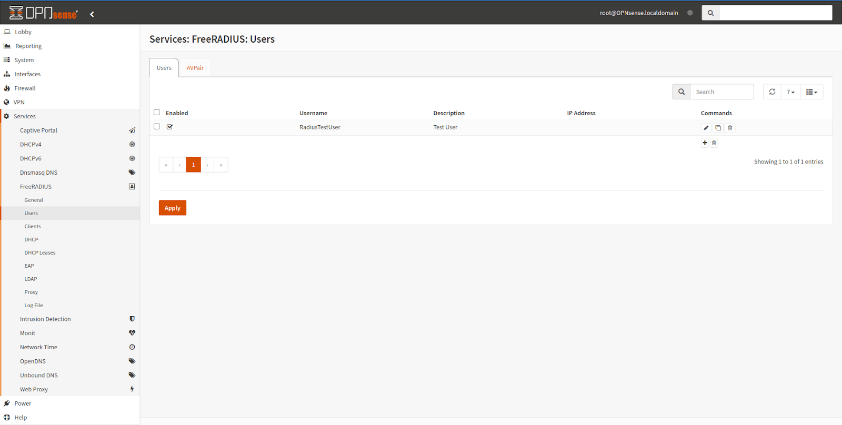Go to page 1 in pagination
This screenshot has width=842, height=425.
coord(193,165)
